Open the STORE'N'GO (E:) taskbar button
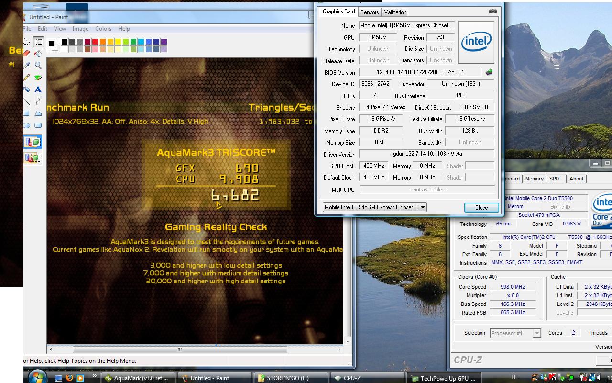The width and height of the screenshot is (612, 383). [x=292, y=378]
